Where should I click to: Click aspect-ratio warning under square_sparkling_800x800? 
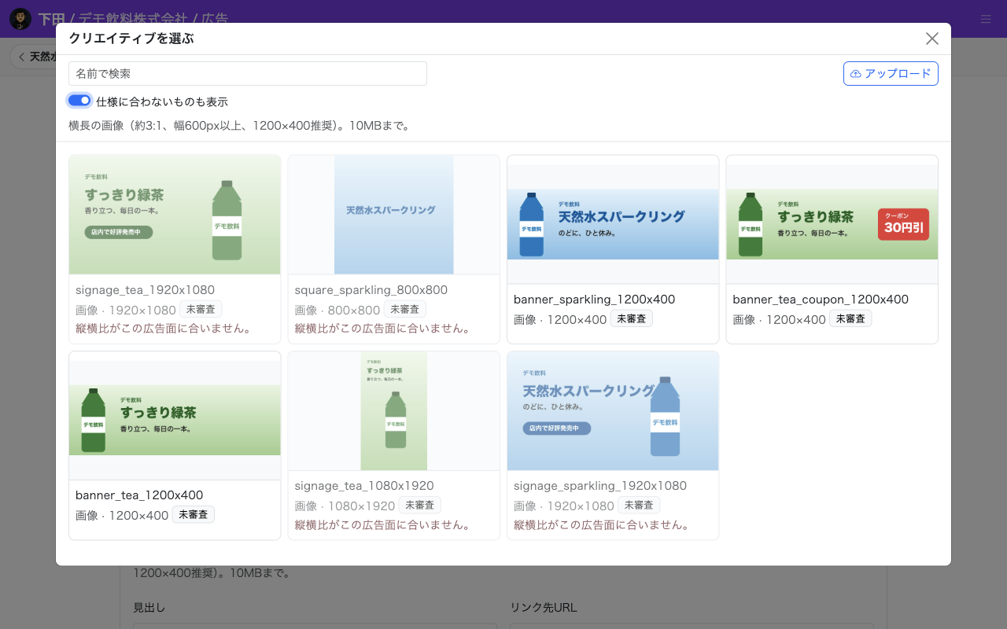[382, 329]
